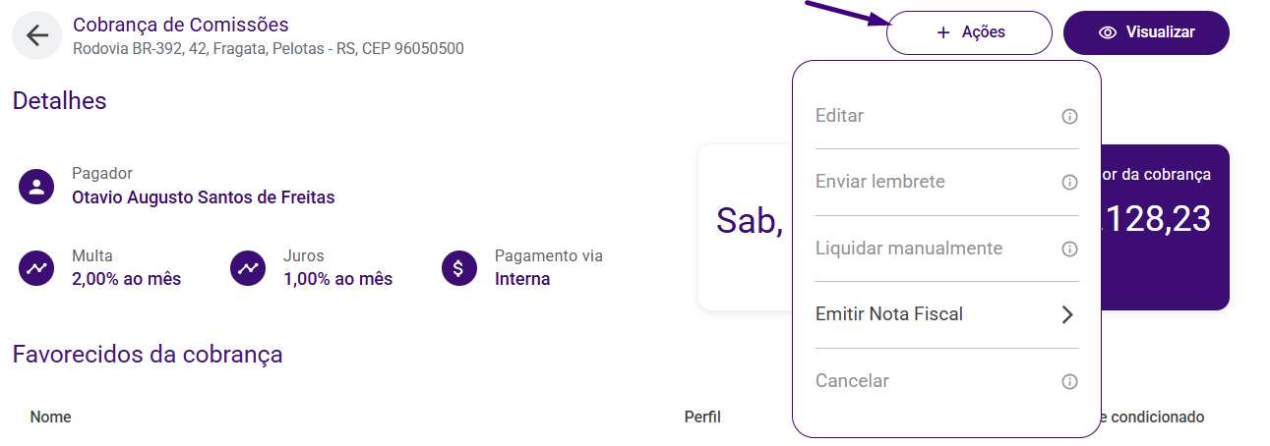This screenshot has height=446, width=1270.
Task: Click the Juros trend icon
Action: pos(248,267)
